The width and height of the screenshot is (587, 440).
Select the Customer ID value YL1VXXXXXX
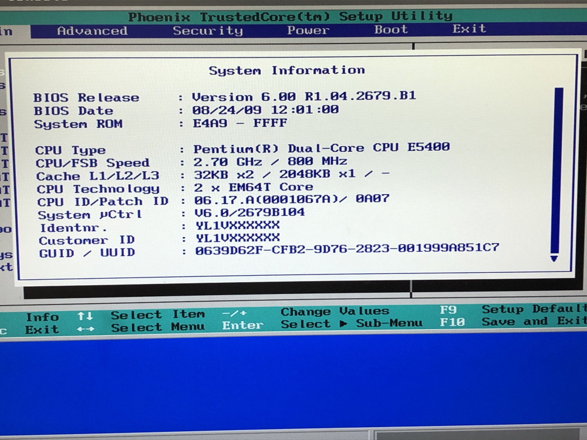pyautogui.click(x=238, y=238)
